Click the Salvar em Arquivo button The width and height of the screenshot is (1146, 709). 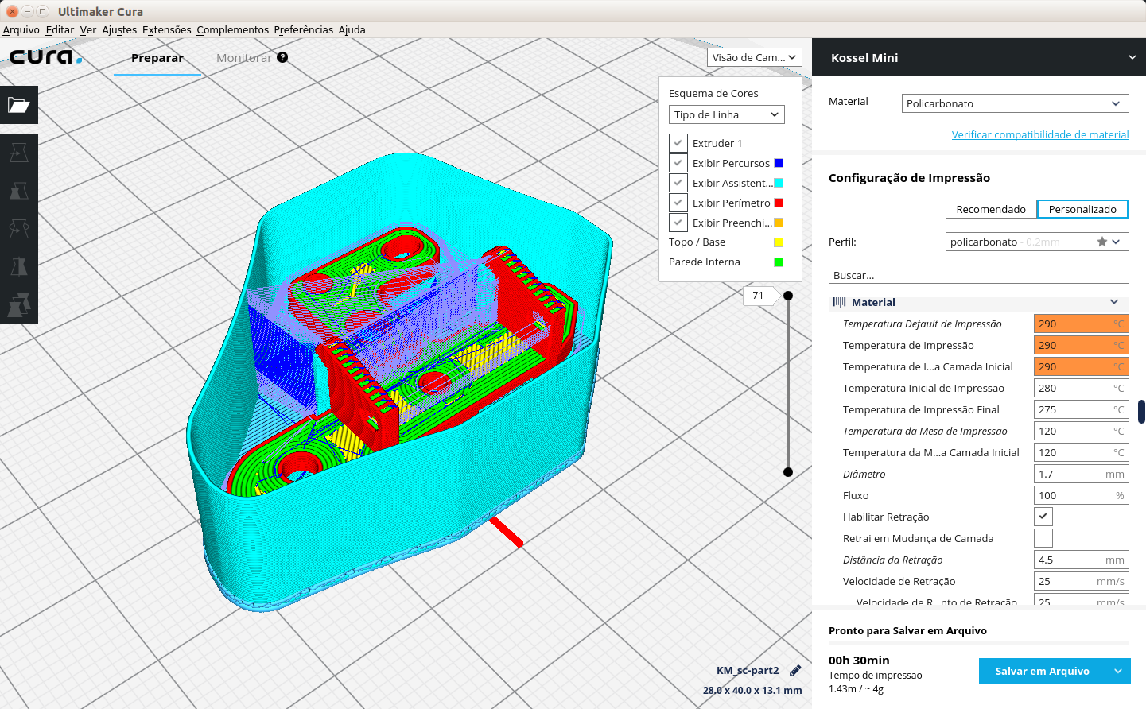[x=1043, y=671]
